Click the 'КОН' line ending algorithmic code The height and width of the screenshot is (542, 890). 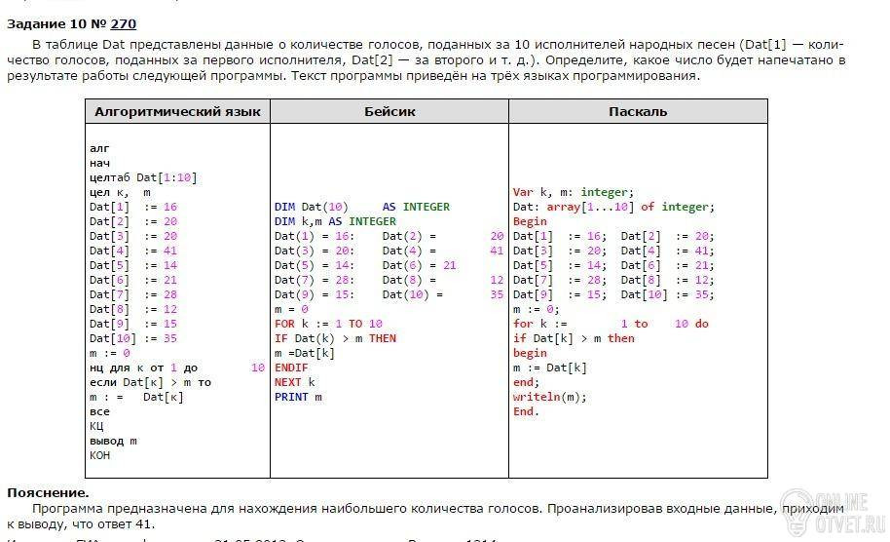click(100, 455)
